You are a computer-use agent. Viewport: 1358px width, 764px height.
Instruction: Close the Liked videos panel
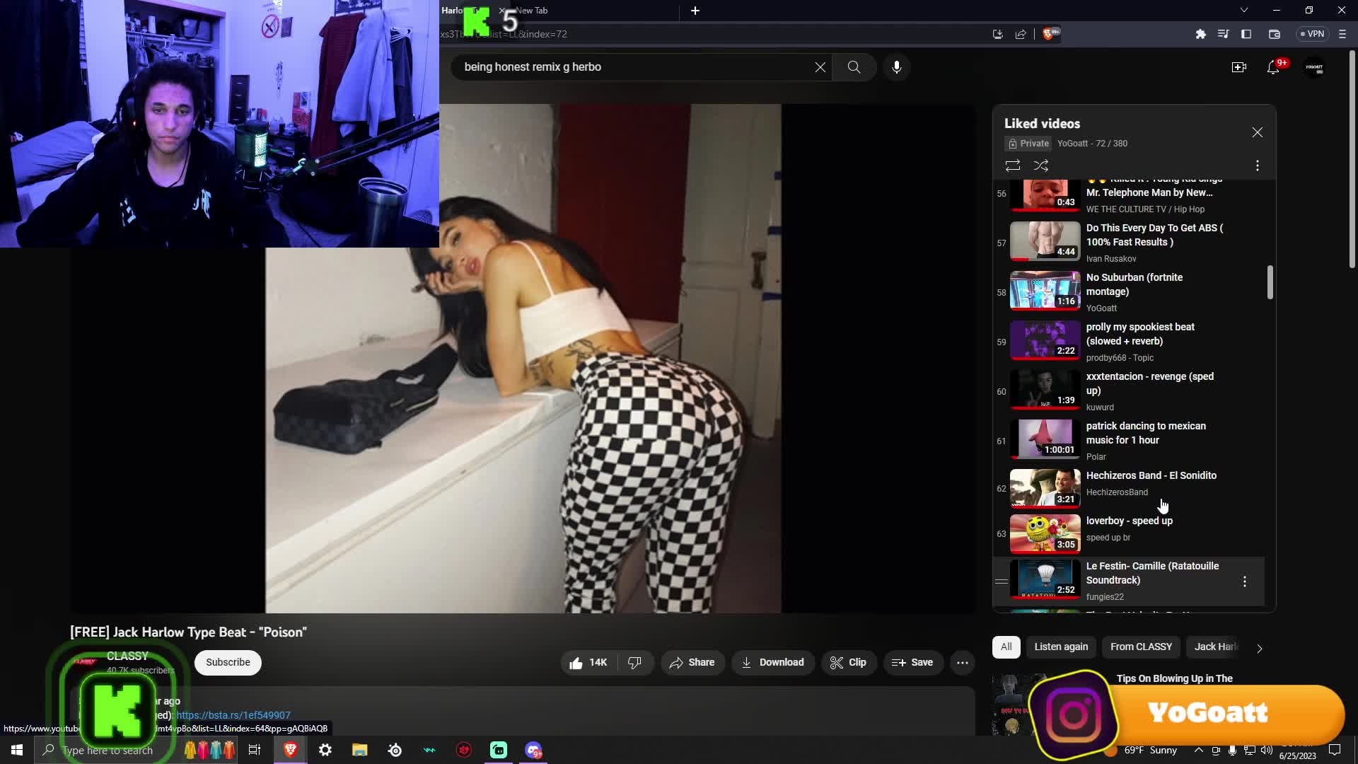[x=1257, y=132]
